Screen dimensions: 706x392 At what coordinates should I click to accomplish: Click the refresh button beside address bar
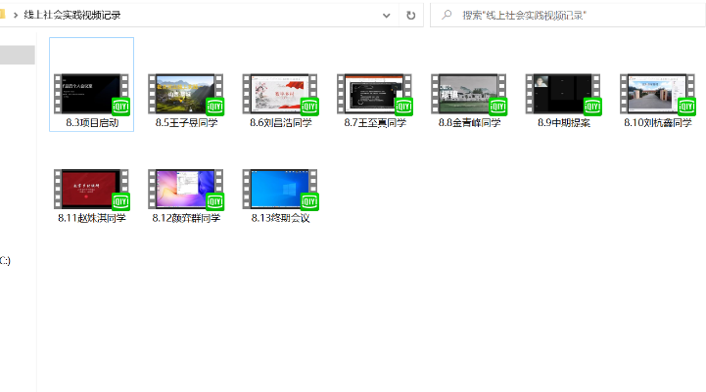pos(411,15)
